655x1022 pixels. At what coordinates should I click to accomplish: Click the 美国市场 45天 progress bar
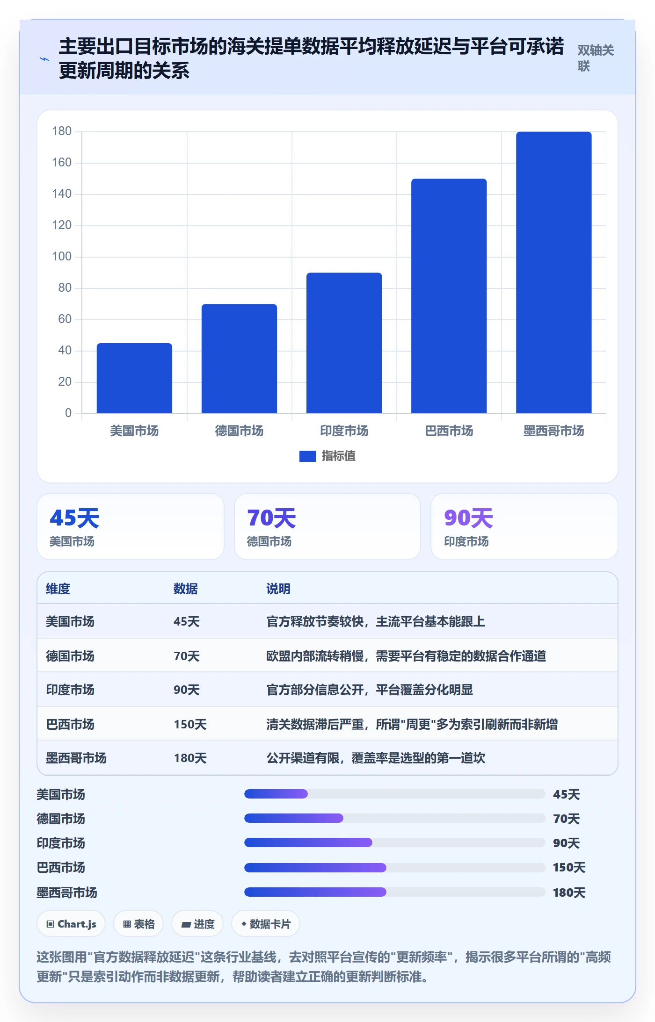395,794
